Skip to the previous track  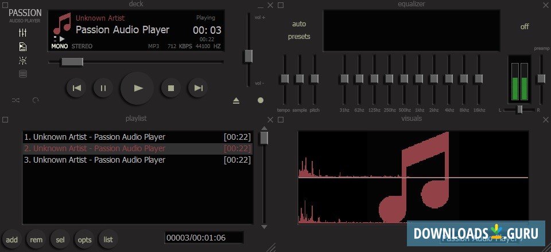(76, 88)
